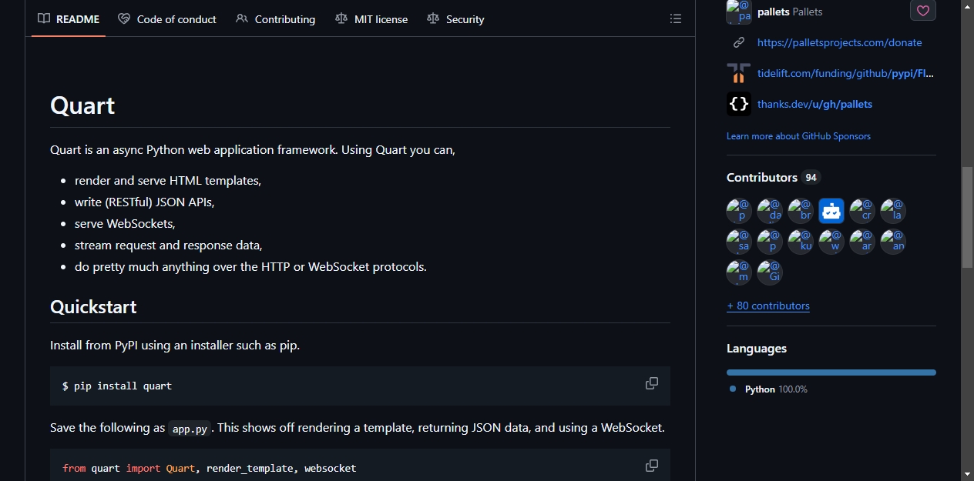Screen dimensions: 974x481
Task: Open the @m contributor avatar
Action: pyautogui.click(x=739, y=272)
